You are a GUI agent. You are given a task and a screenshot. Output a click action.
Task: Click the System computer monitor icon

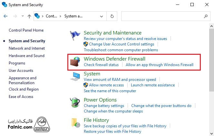coord(75,77)
